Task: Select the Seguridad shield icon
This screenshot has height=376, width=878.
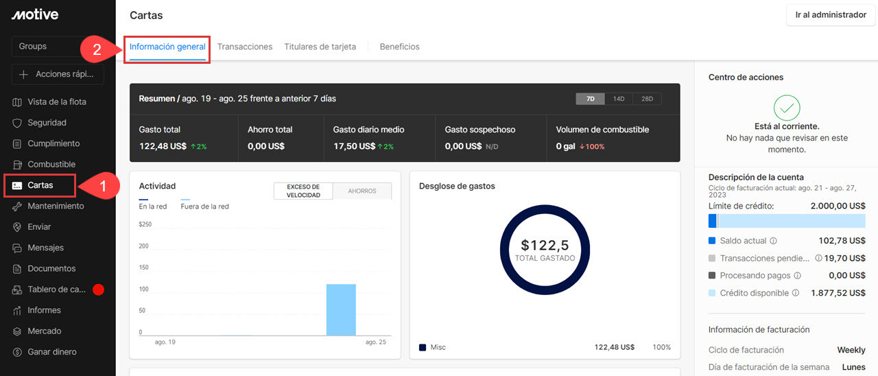Action: (x=18, y=123)
